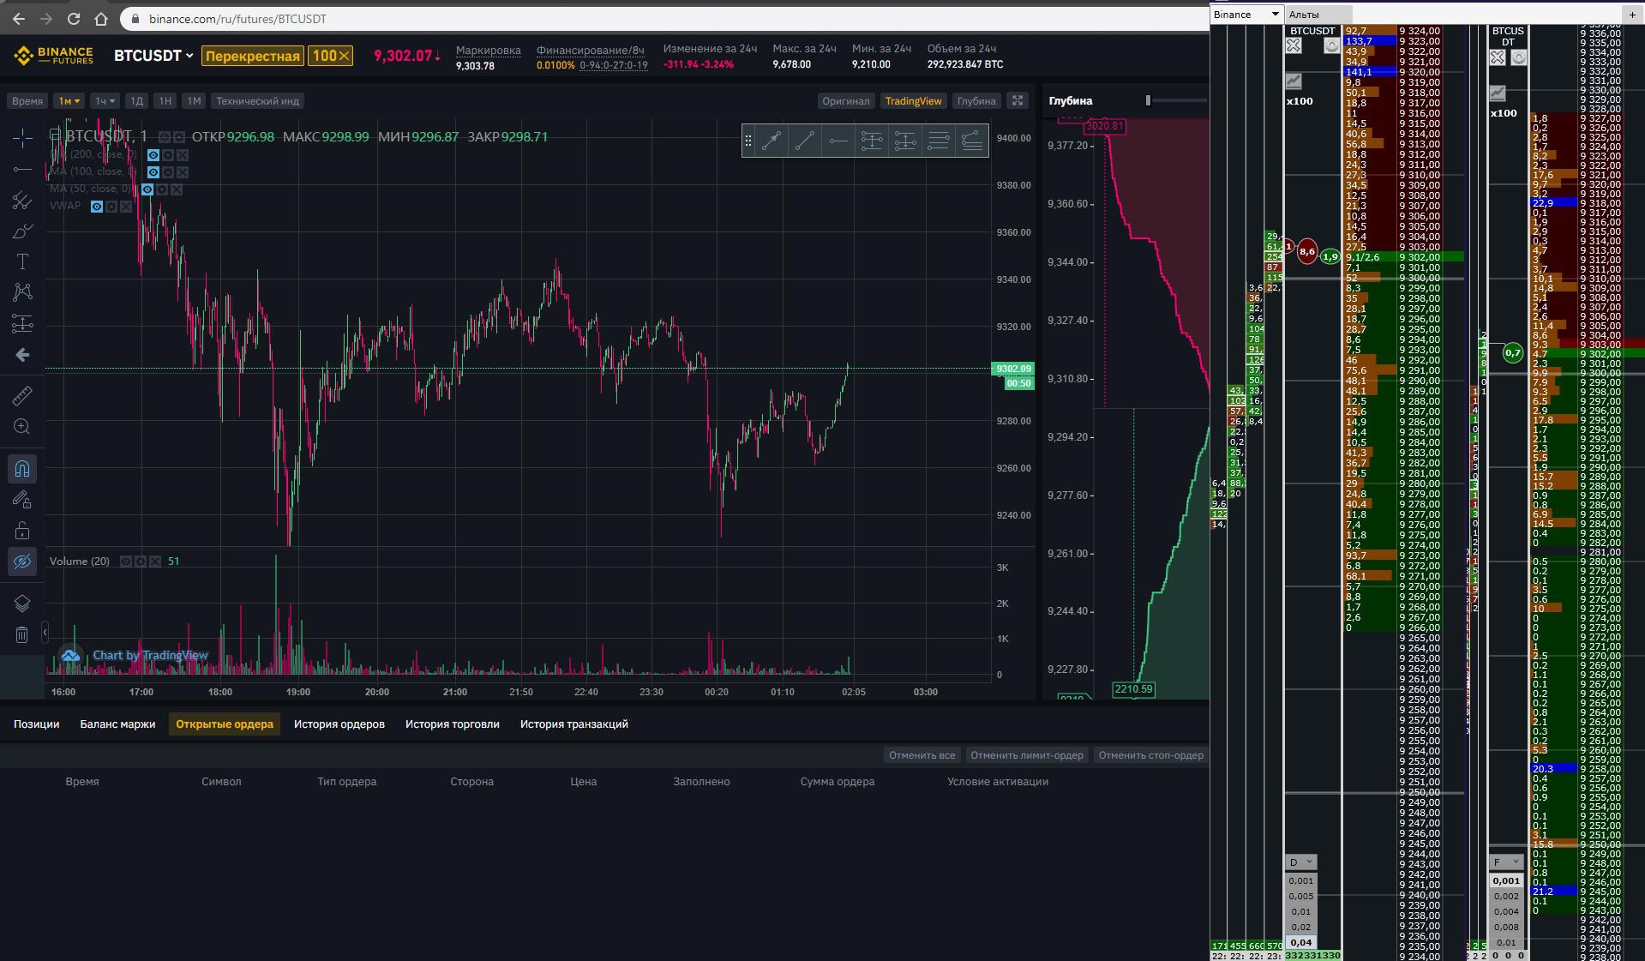Select plain trend line in floating toolbar
Screen dimensions: 1645x961
click(805, 141)
